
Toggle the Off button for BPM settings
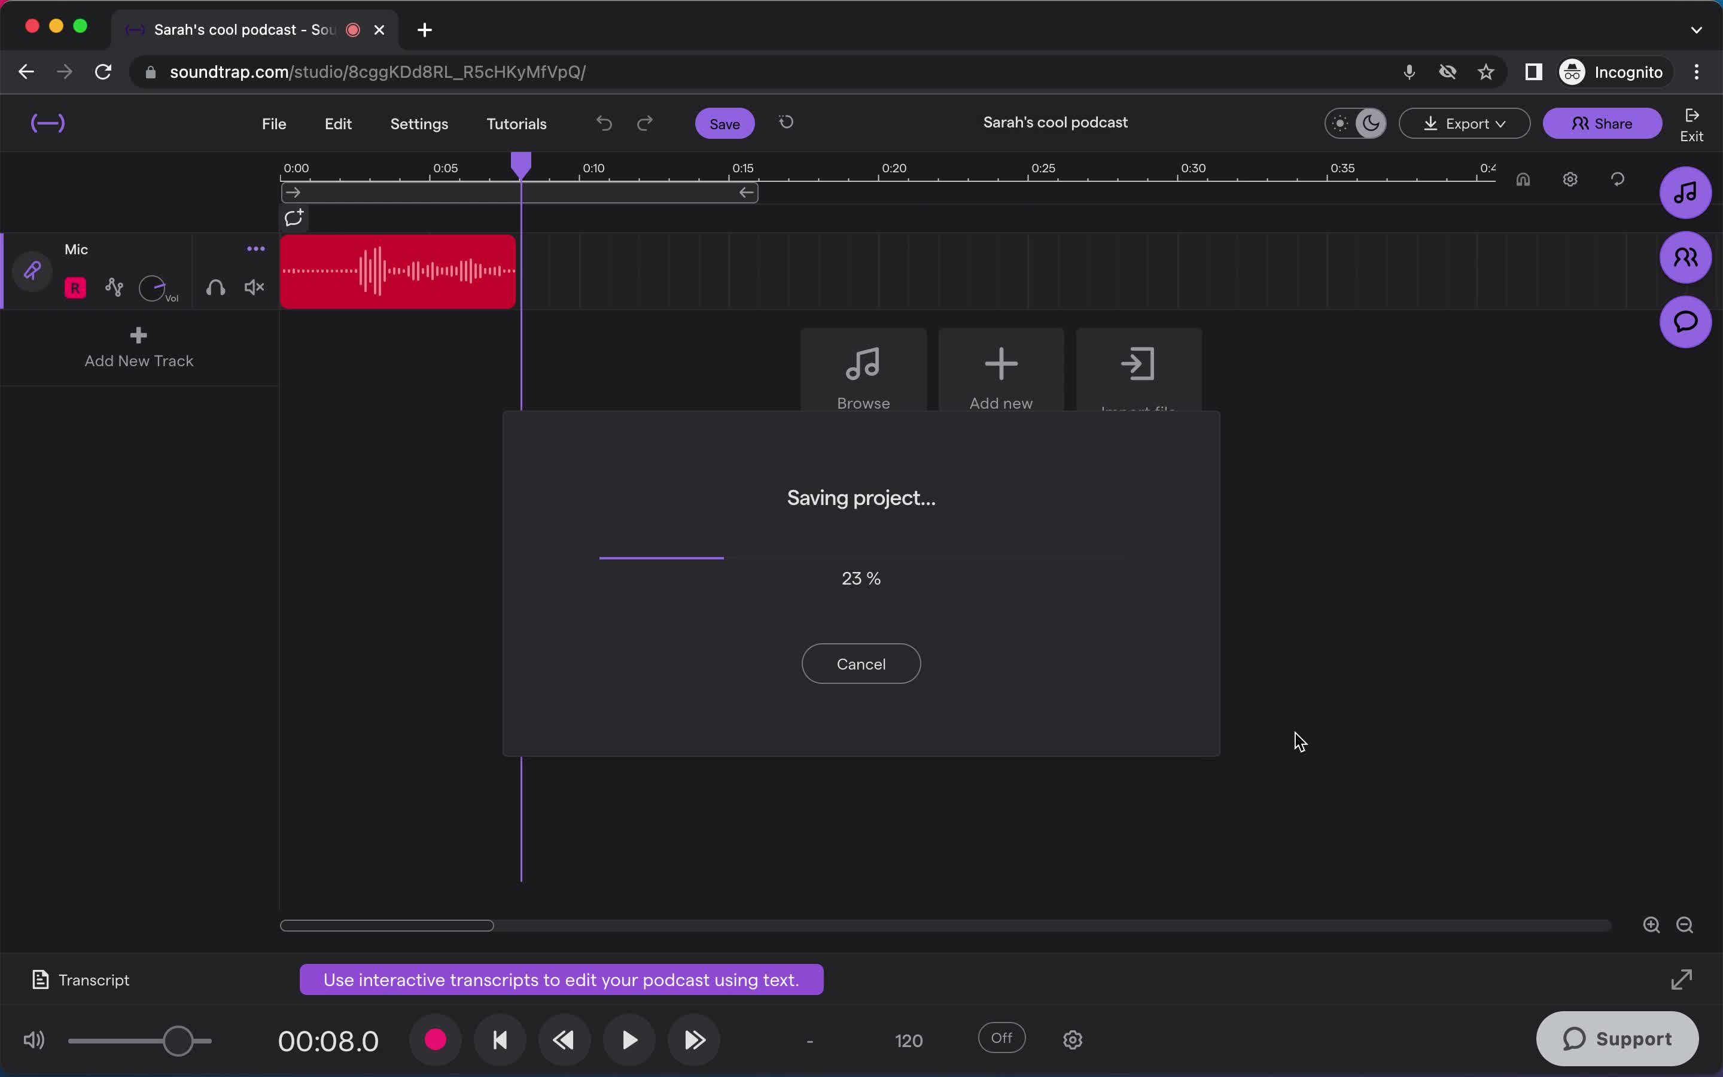1001,1039
